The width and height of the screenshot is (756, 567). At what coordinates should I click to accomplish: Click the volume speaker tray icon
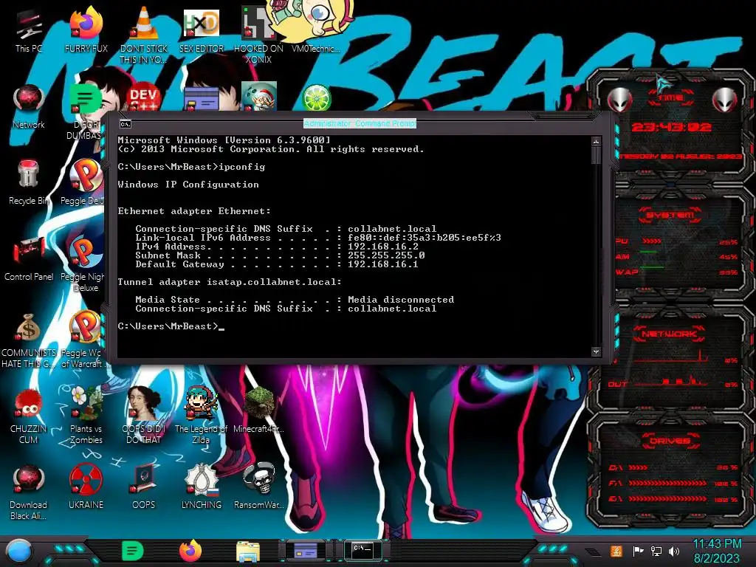point(674,551)
